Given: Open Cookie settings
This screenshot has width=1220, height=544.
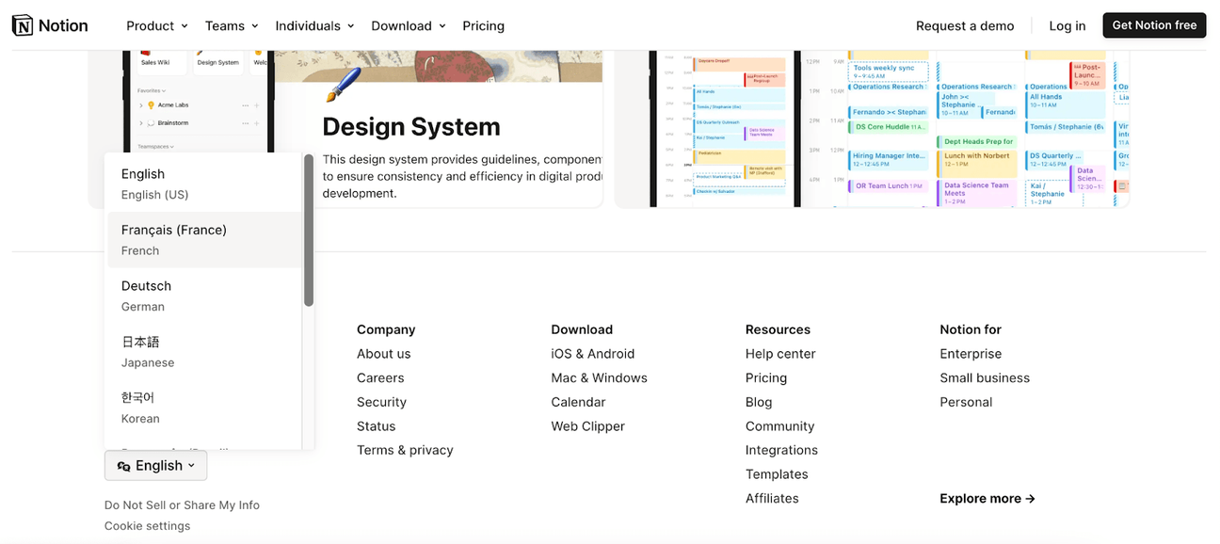Looking at the screenshot, I should [x=147, y=525].
